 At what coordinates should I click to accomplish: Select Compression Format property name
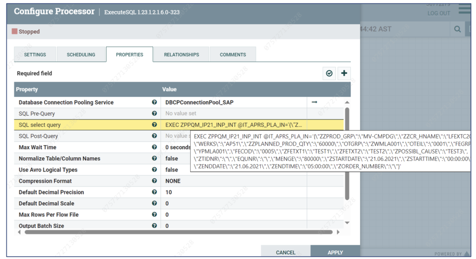point(45,181)
